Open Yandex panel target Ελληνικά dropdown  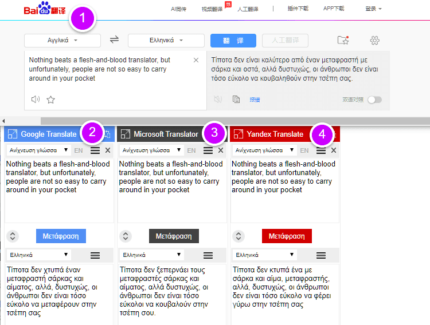265,255
